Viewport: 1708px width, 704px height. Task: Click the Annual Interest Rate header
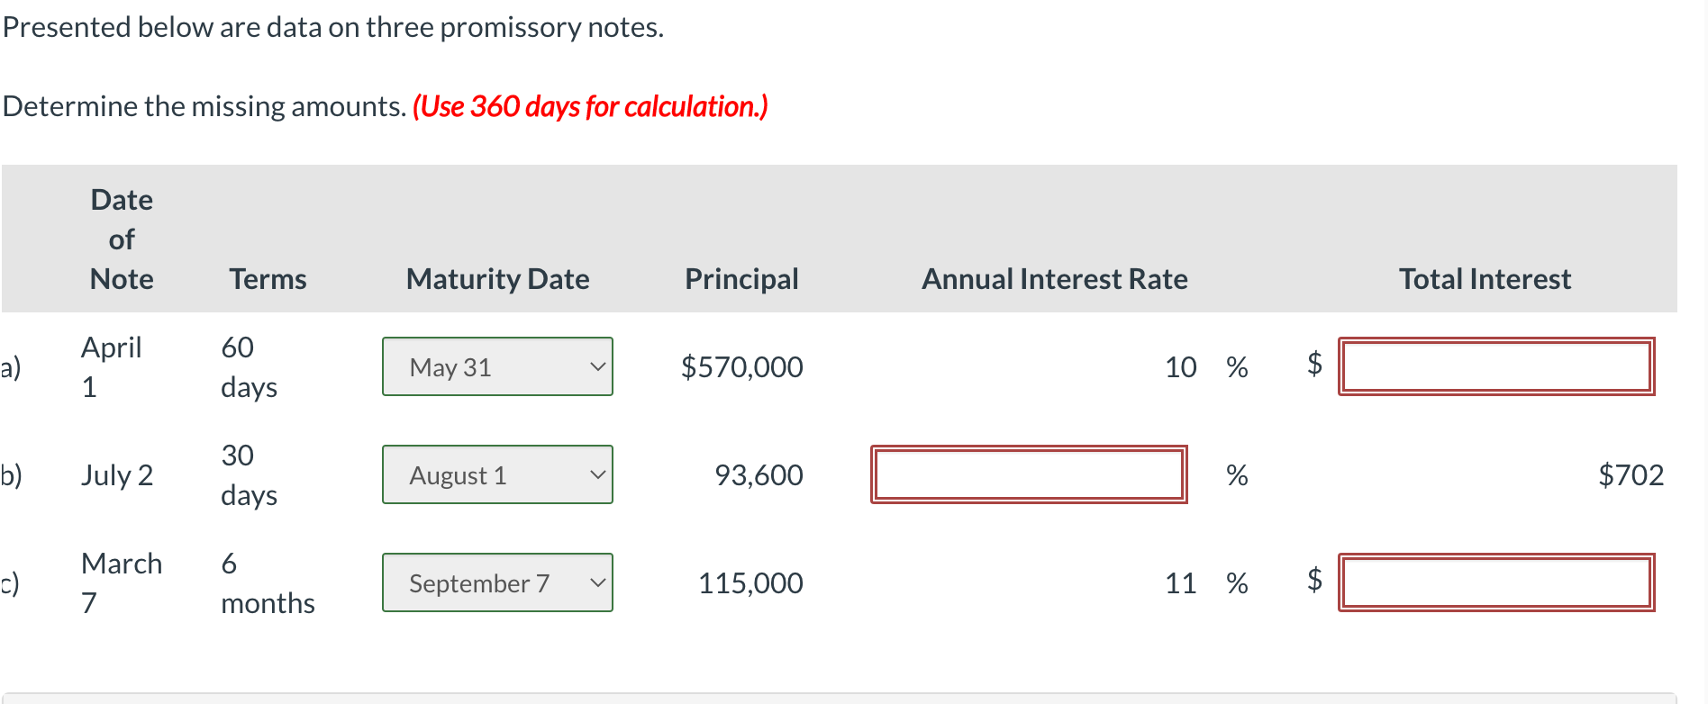(1054, 279)
